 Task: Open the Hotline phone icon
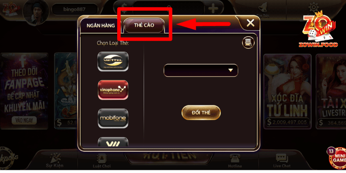pos(235,159)
